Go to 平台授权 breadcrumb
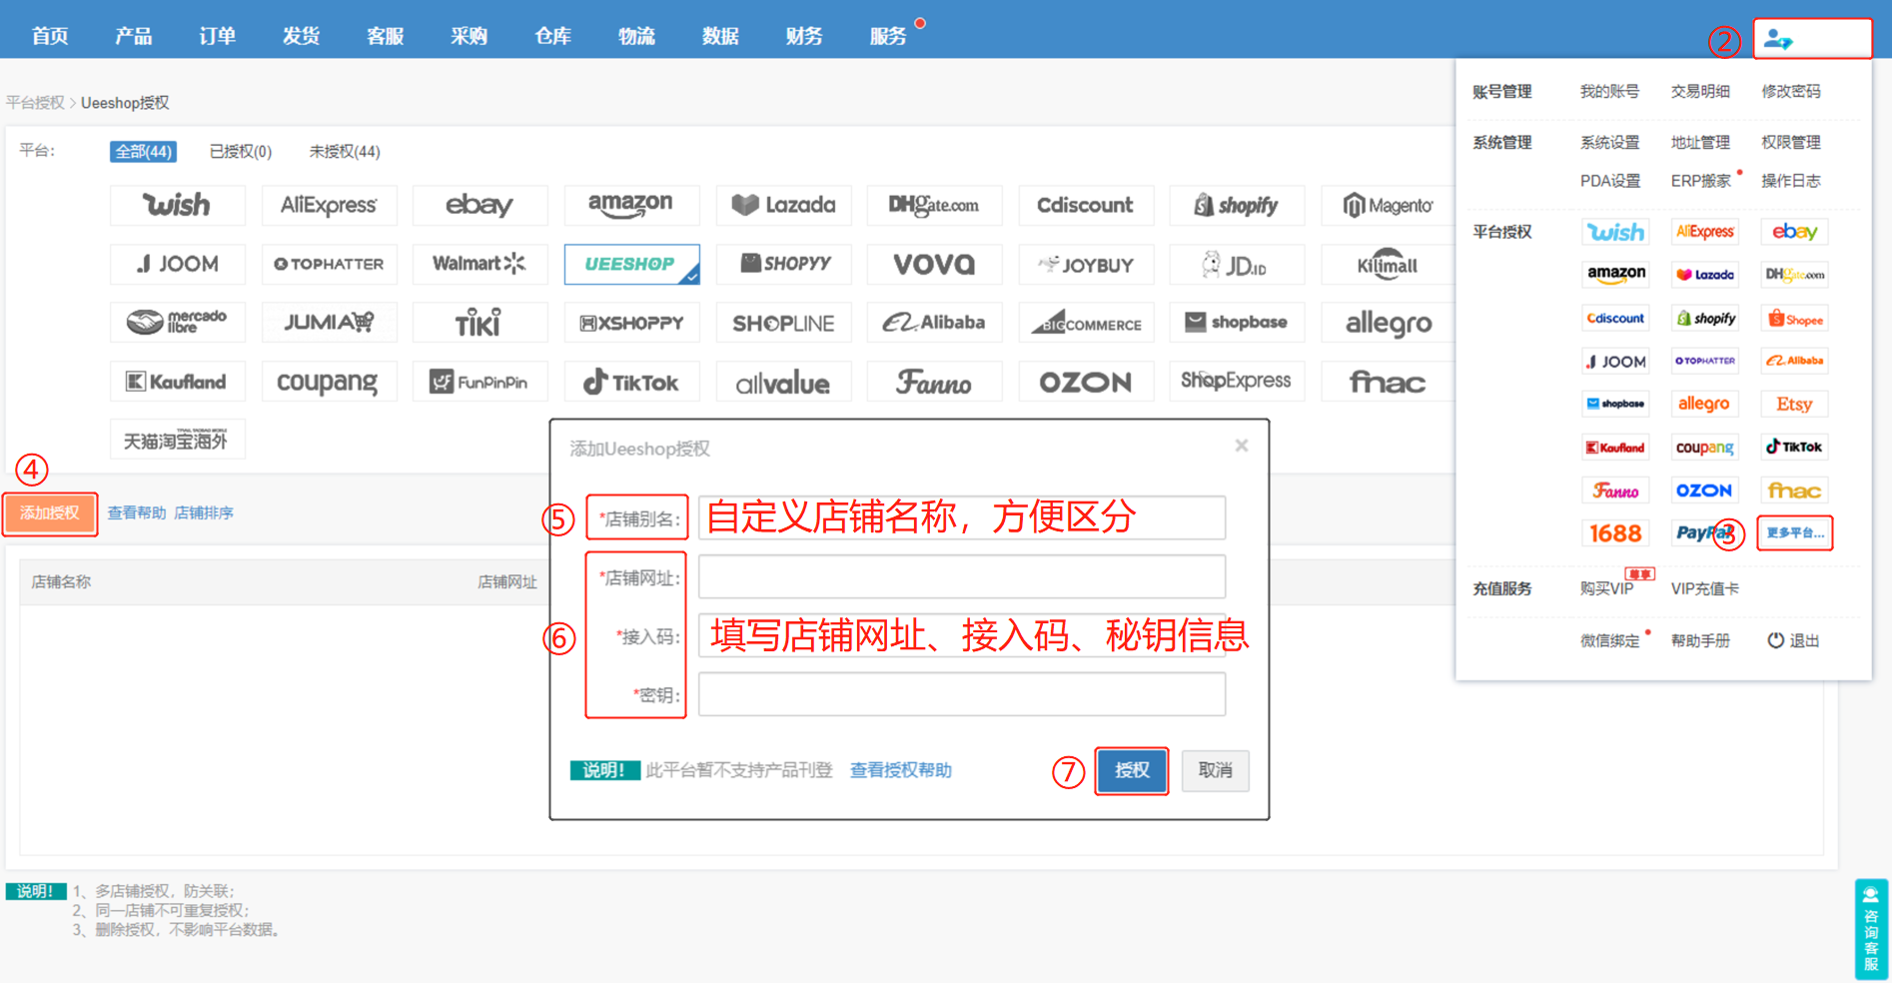This screenshot has height=983, width=1892. (x=35, y=103)
